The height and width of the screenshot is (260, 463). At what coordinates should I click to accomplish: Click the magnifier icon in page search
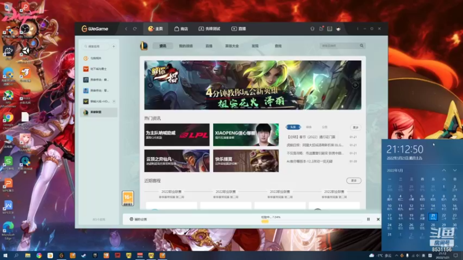[x=362, y=46]
